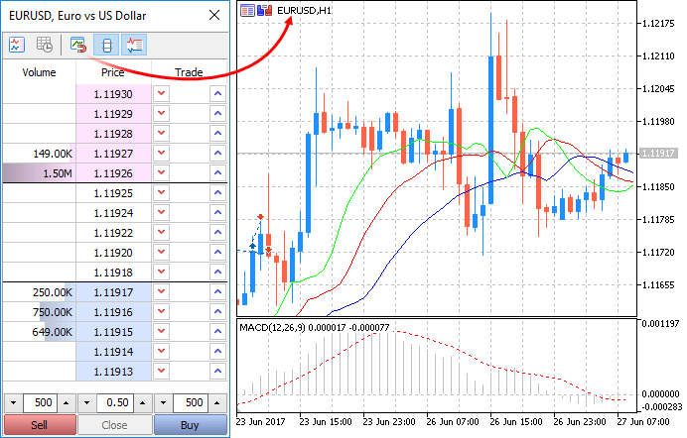This screenshot has height=438, width=687.
Task: Click the sell arrow for price 1.11928
Action: (161, 133)
